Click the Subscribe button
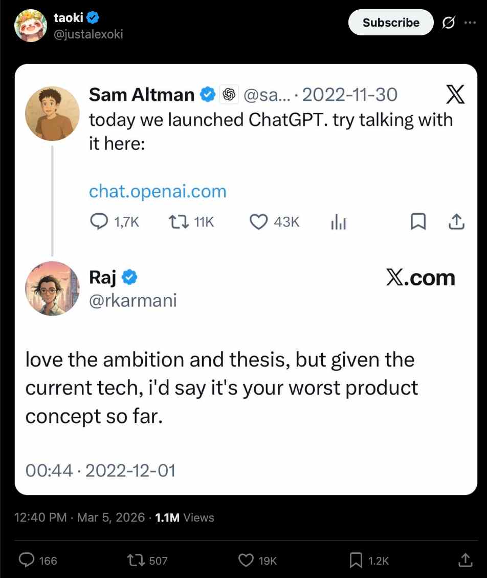This screenshot has width=487, height=578. point(391,23)
